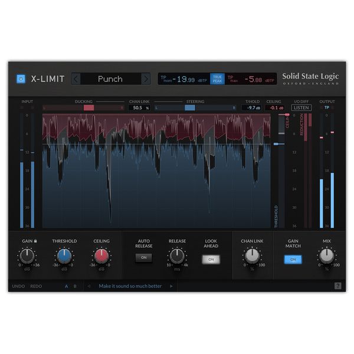Select the A comparison slot

coord(66,286)
